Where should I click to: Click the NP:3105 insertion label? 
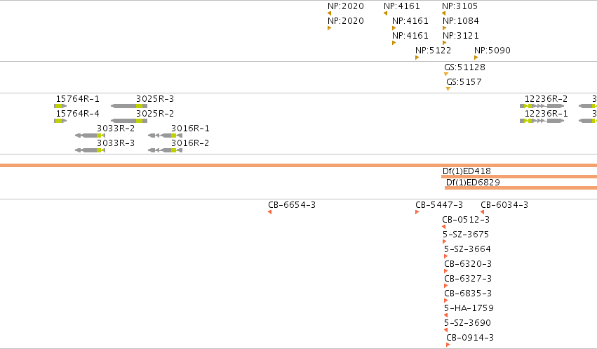click(x=460, y=6)
